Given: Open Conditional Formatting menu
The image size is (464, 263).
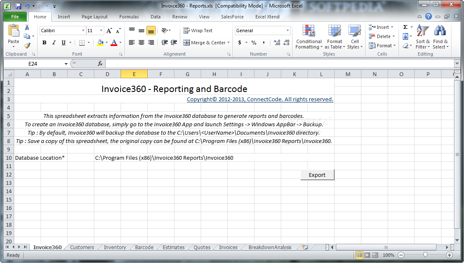Looking at the screenshot, I should coord(309,37).
